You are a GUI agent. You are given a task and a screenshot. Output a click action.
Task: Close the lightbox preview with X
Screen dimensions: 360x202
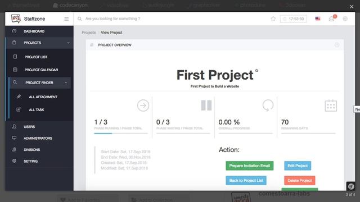(x=352, y=7)
